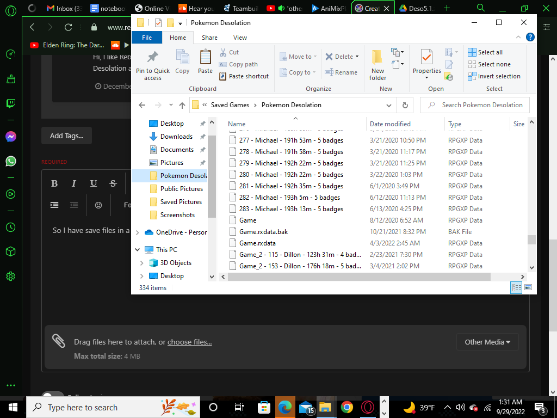
Task: Select Screenshots folder in navigation pane
Action: pyautogui.click(x=177, y=214)
